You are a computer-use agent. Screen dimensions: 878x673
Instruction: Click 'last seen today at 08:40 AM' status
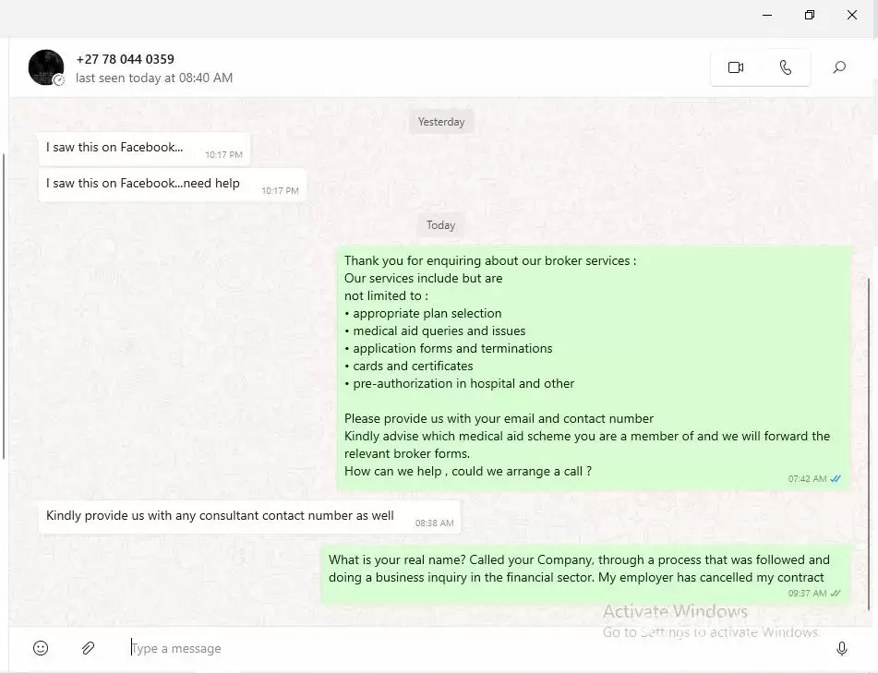[x=154, y=78]
